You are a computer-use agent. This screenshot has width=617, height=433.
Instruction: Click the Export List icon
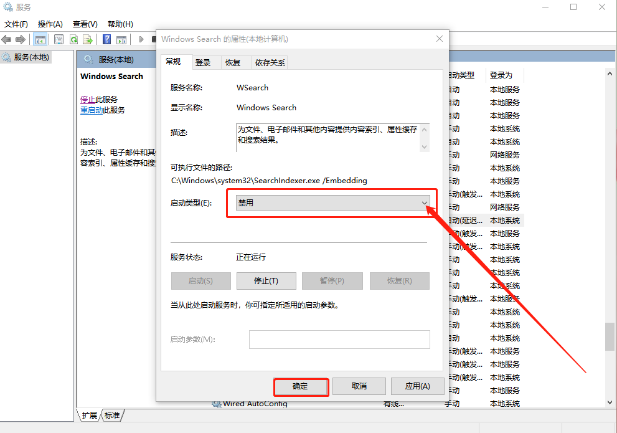coord(87,39)
